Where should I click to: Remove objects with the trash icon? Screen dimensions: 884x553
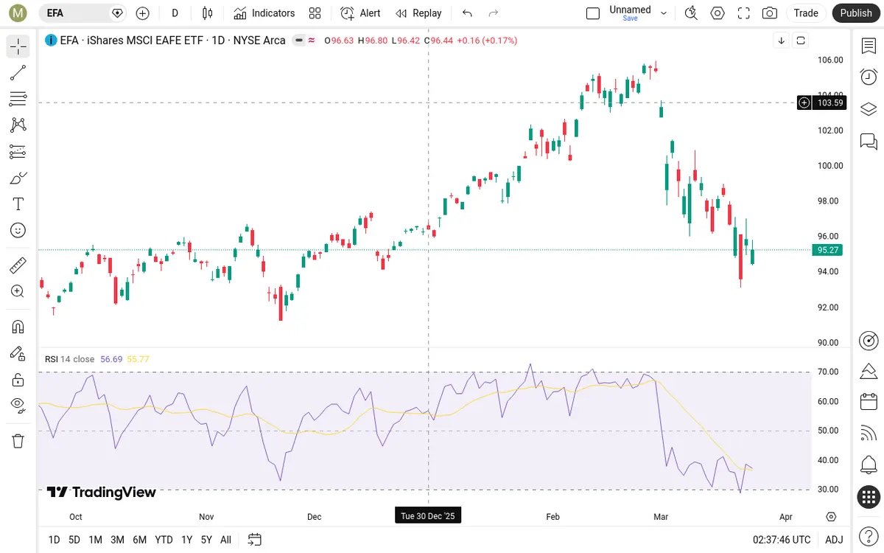click(18, 441)
